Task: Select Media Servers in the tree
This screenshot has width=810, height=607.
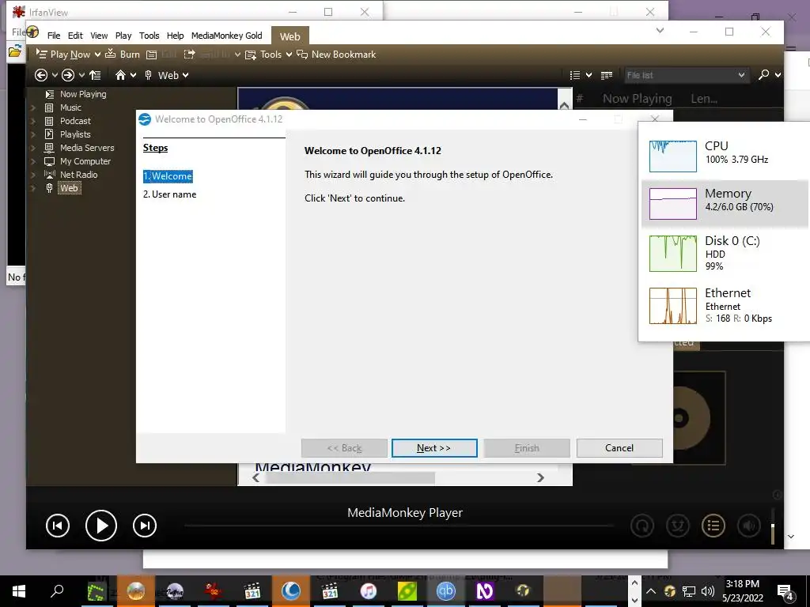Action: (87, 148)
